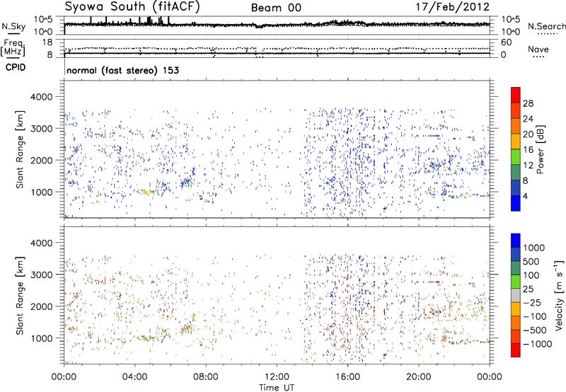Click the '60' Nave axis value
Image resolution: width=566 pixels, height=392 pixels.
point(506,42)
